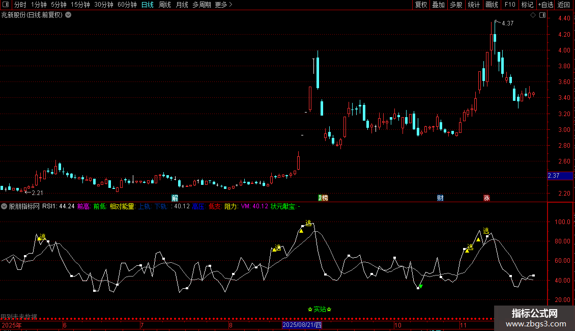Click the VM: 40.12 value
Screen dimensions: 575x331
point(254,207)
